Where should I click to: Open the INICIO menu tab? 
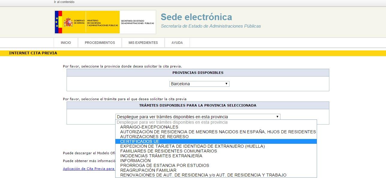pyautogui.click(x=66, y=43)
